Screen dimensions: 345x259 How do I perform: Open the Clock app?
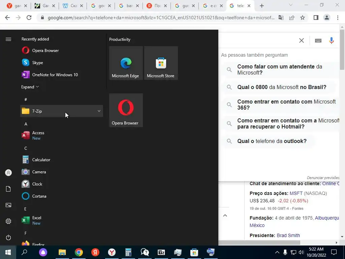tap(62, 184)
